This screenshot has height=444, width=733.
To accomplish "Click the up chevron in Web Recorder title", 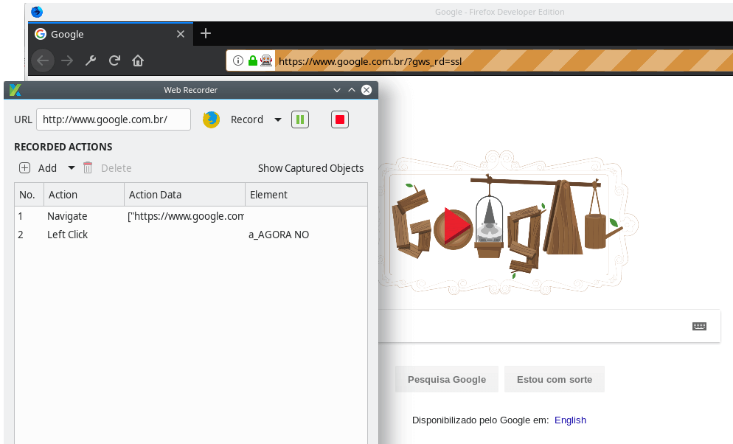I will (x=352, y=90).
